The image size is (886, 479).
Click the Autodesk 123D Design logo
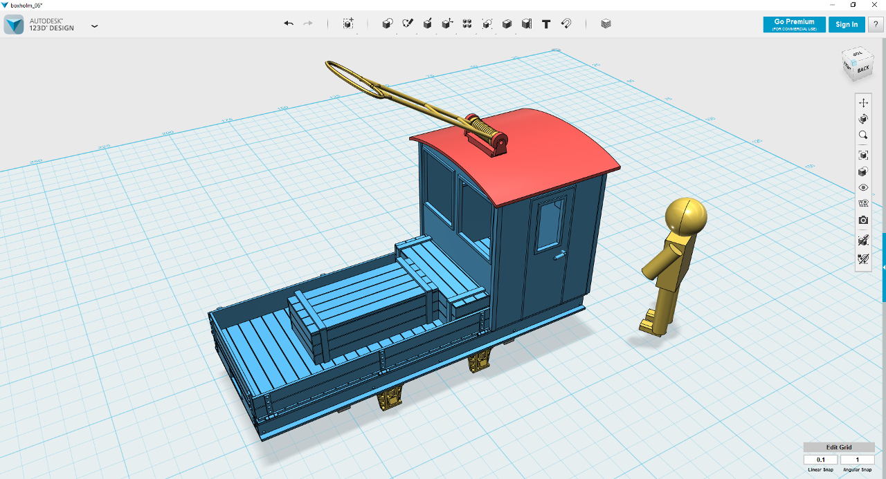(14, 26)
